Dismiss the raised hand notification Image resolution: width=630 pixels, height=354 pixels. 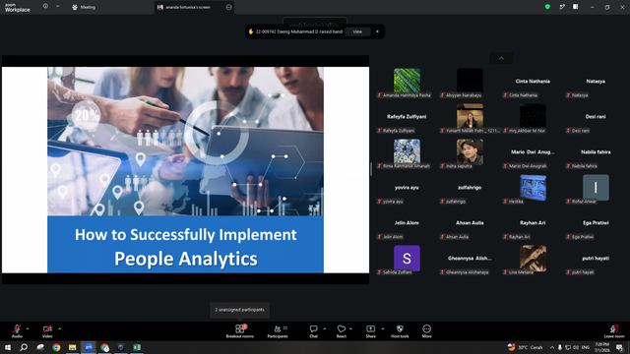(377, 31)
